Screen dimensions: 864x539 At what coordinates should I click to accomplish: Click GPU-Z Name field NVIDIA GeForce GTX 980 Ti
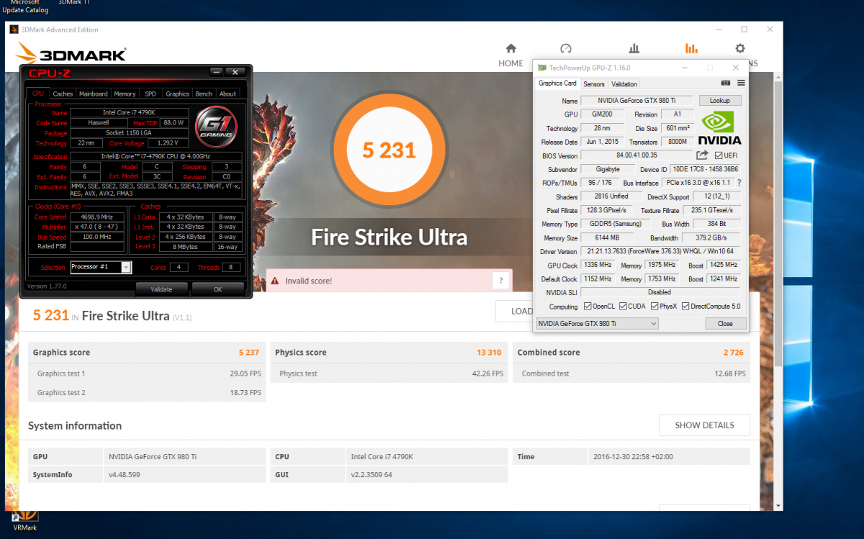(638, 101)
